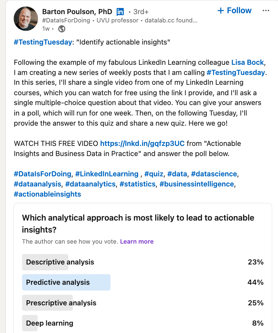Viewport: 278px width, 333px height.
Task: Click Barton Poulson's name to open his profile
Action: pyautogui.click(x=77, y=12)
